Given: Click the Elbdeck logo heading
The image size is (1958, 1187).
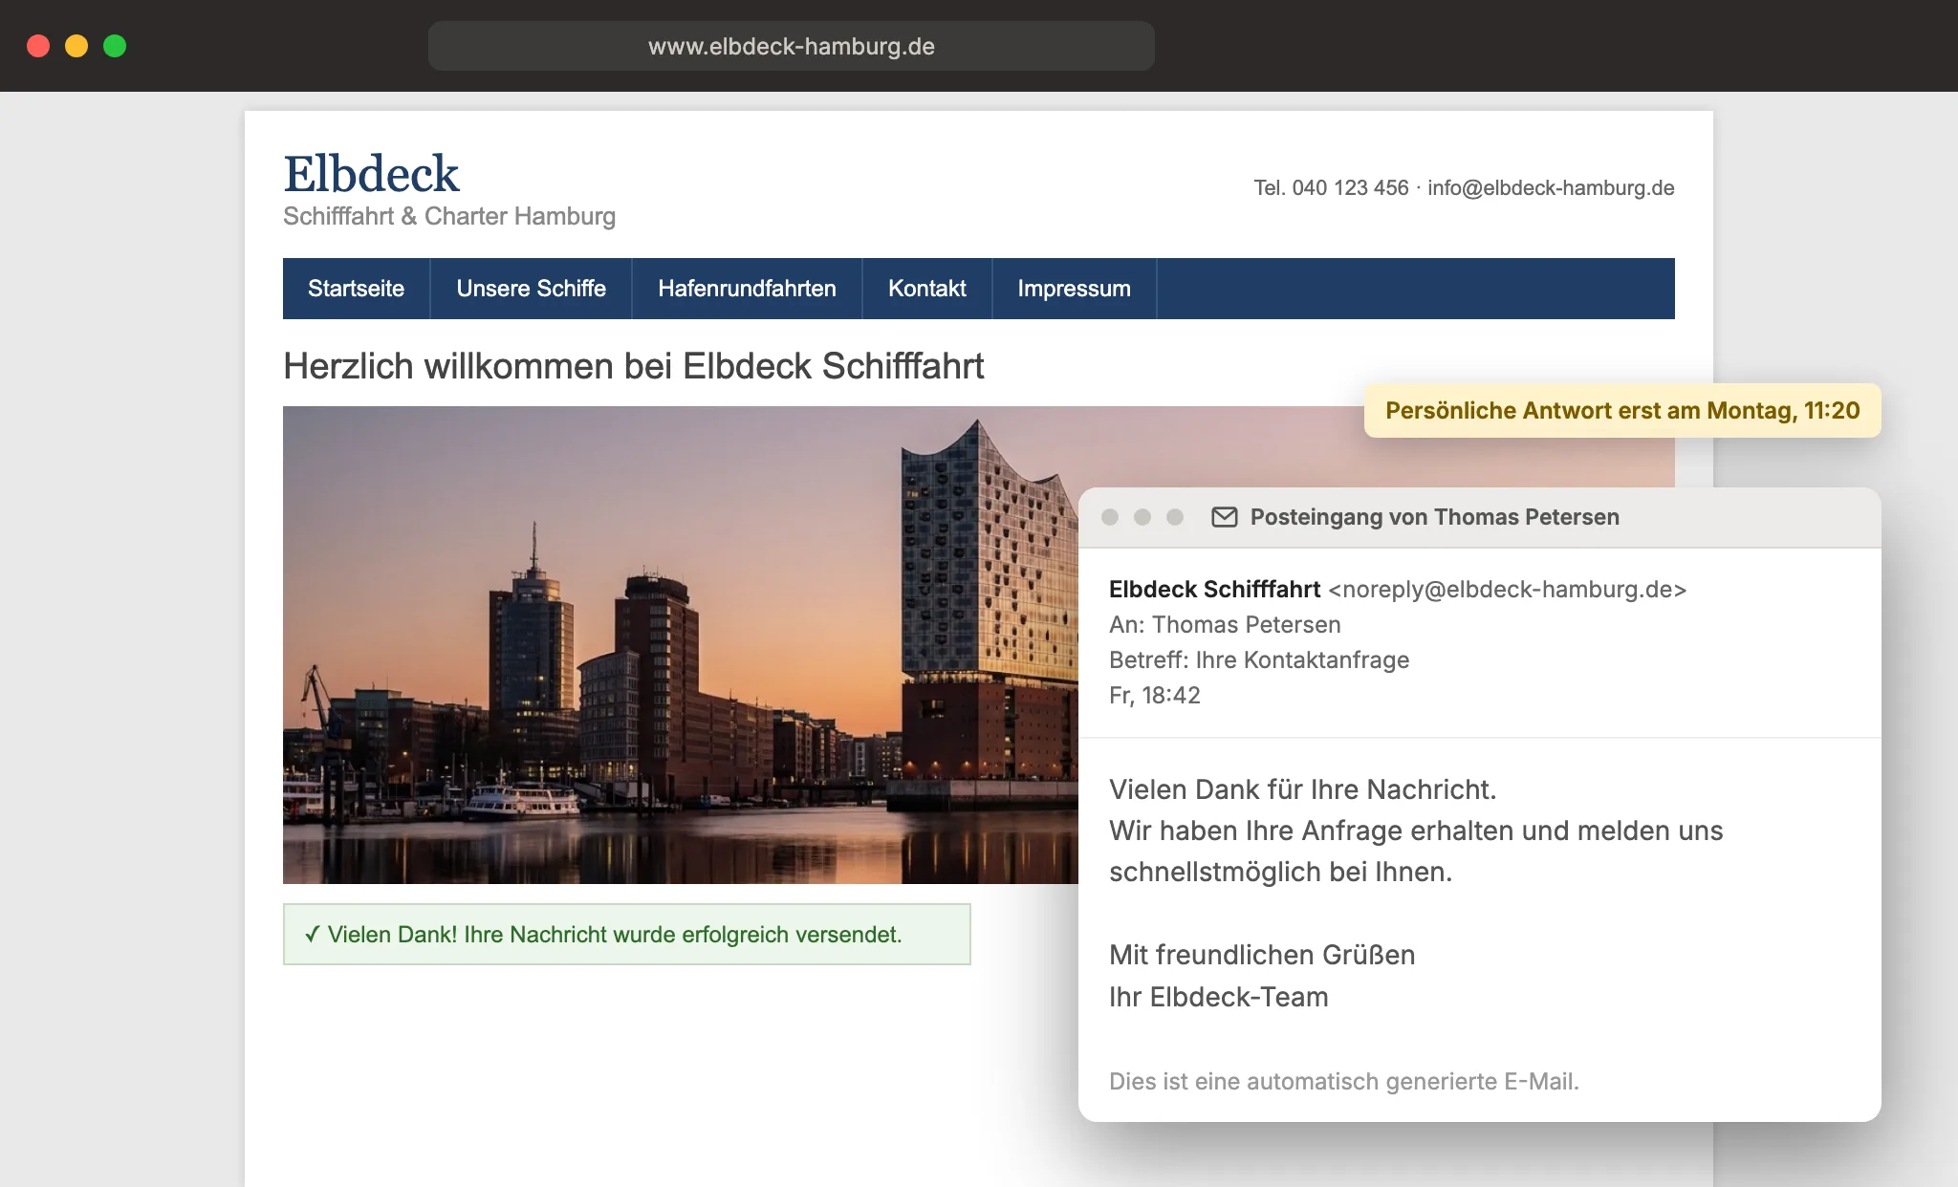Looking at the screenshot, I should click(x=371, y=174).
